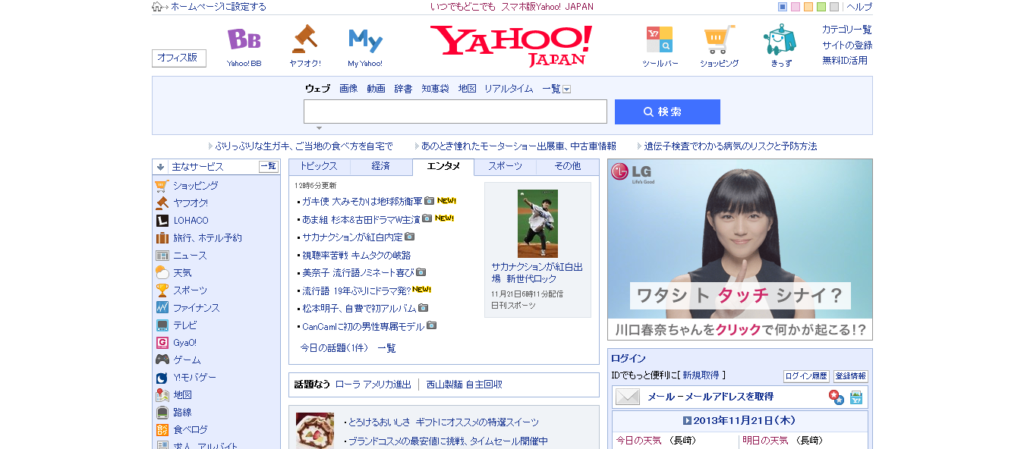
Task: Open ヤフオク! in the services sidebar
Action: 190,203
